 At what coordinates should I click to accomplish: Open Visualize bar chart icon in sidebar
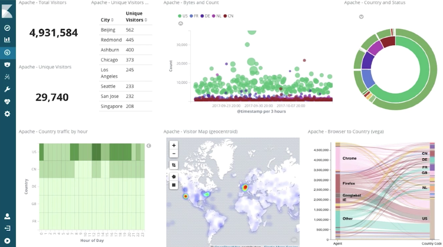click(x=8, y=40)
